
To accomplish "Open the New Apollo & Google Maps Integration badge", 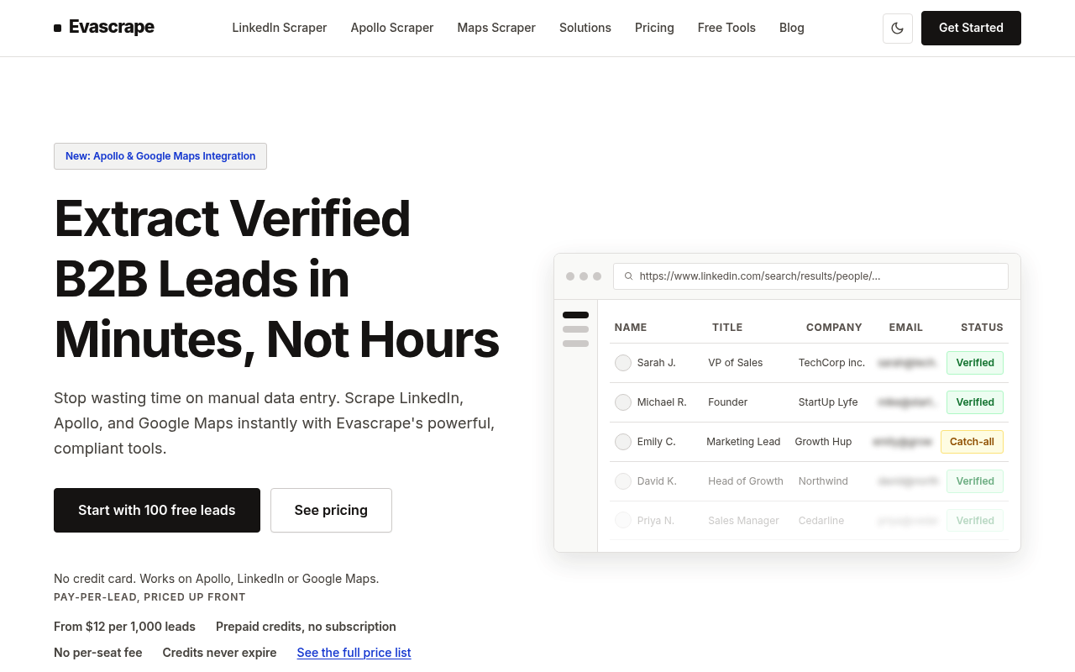I will [160, 156].
